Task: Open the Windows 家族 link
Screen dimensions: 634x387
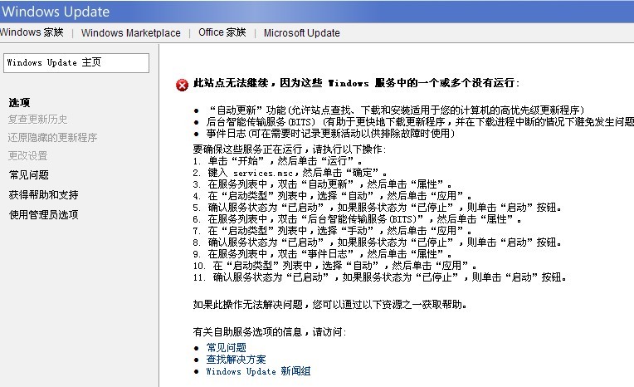Action: pyautogui.click(x=32, y=32)
